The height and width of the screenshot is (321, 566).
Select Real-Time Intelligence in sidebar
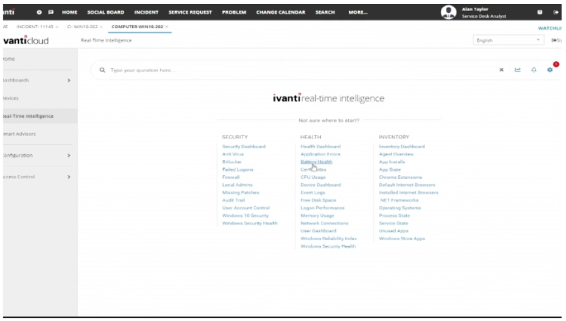coord(28,117)
